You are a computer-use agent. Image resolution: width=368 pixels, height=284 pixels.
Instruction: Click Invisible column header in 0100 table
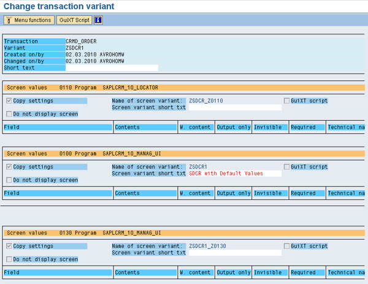tap(270, 193)
